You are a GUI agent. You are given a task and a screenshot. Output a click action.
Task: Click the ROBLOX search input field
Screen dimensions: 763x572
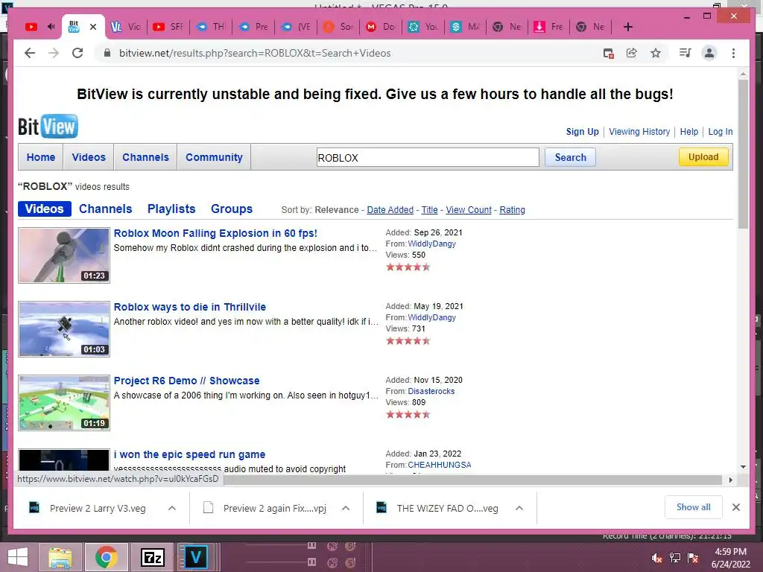(x=428, y=158)
